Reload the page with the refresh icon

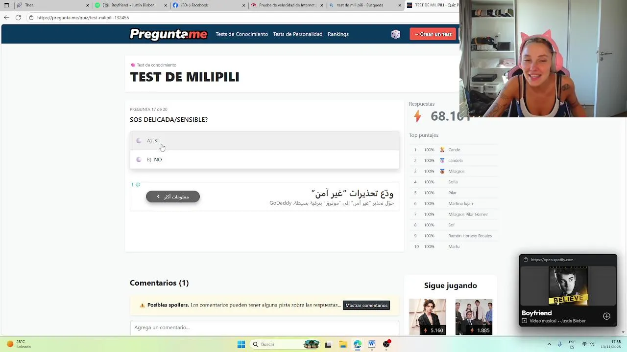pos(18,18)
